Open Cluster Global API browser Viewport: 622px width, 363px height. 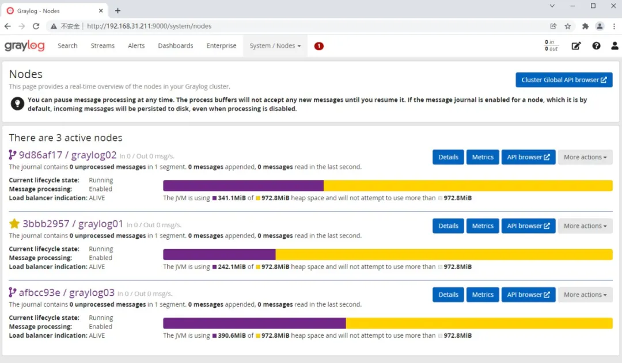click(x=564, y=79)
